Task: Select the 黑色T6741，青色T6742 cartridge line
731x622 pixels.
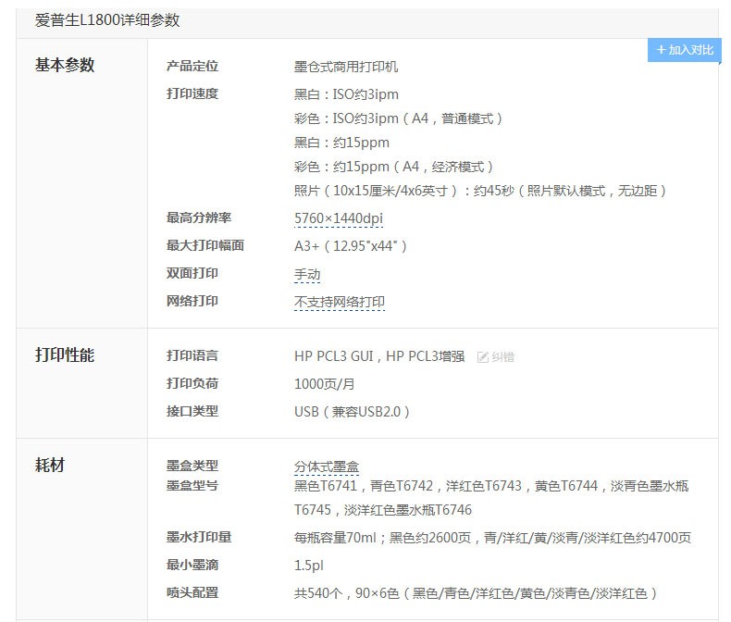Action: pyautogui.click(x=491, y=486)
